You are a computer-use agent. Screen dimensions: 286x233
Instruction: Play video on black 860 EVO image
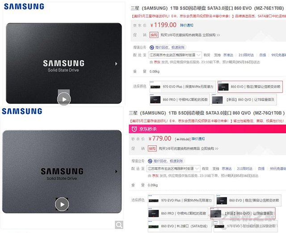pos(64,99)
